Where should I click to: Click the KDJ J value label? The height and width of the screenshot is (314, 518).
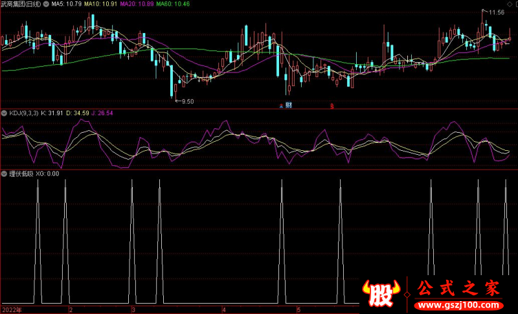coord(102,113)
